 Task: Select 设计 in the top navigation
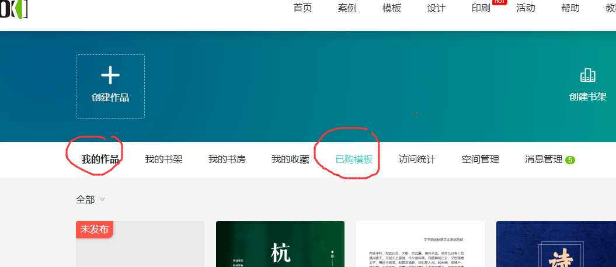pyautogui.click(x=436, y=8)
